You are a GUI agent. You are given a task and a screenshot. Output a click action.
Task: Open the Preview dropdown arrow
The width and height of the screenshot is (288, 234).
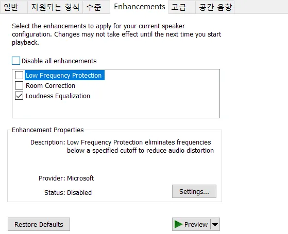(215, 224)
